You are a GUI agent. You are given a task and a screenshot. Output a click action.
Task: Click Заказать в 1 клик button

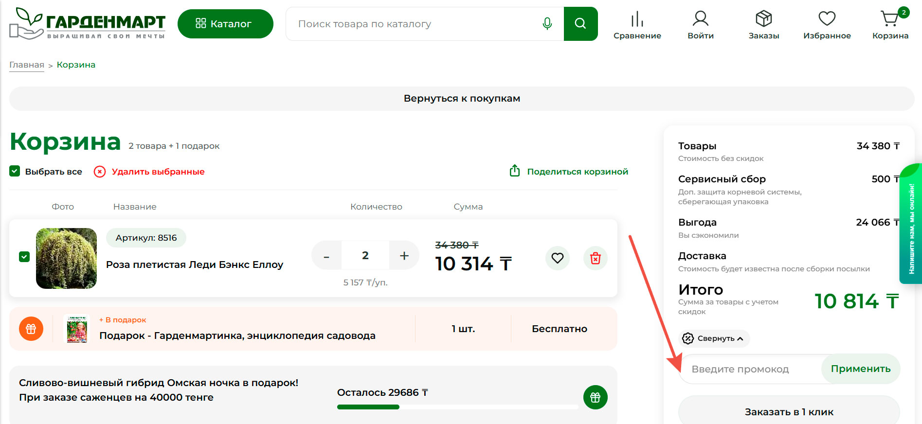[x=789, y=411]
